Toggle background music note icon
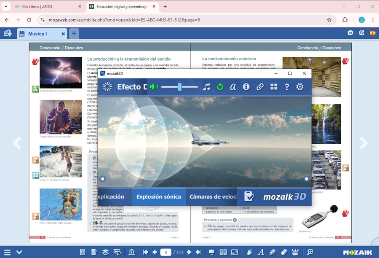The height and width of the screenshot is (258, 379). point(206,87)
